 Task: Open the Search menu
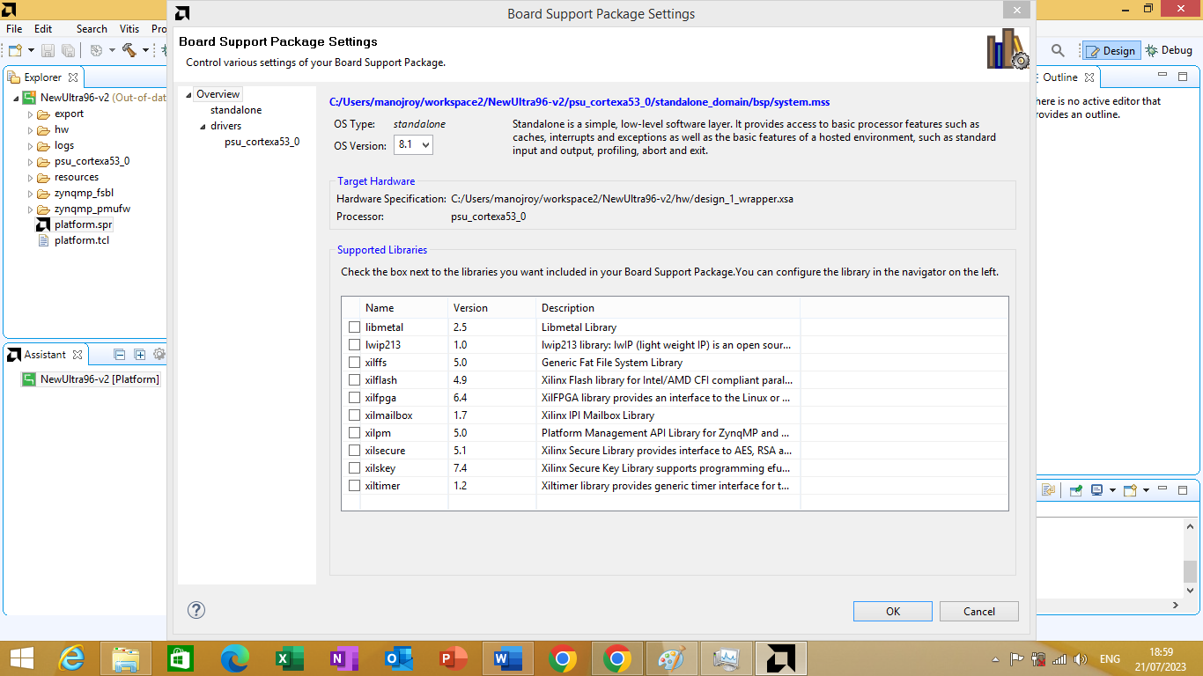point(92,29)
